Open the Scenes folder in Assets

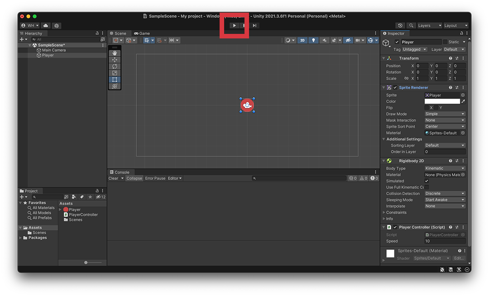(73, 220)
